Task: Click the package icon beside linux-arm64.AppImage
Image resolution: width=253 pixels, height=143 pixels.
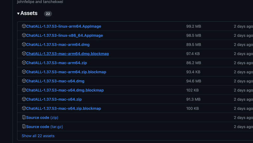Action: [24, 26]
